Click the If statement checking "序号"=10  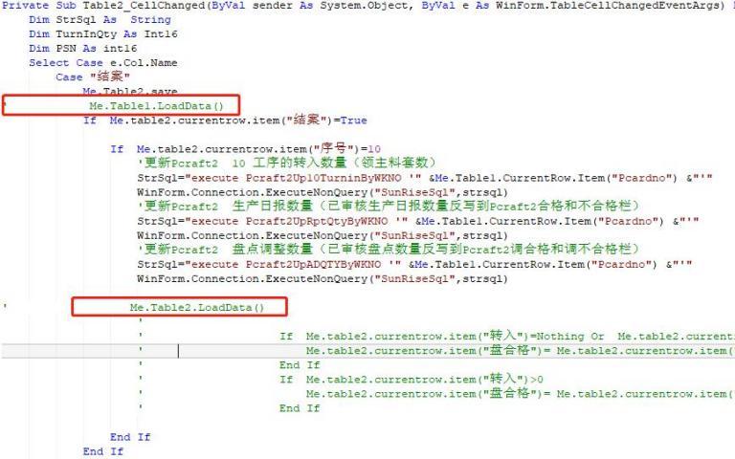point(245,149)
